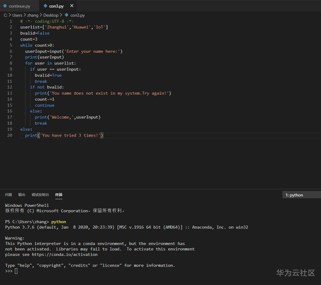Viewport: 321px width, 285px height.
Task: Switch to the 输出 (Output) panel tab
Action: point(22,195)
